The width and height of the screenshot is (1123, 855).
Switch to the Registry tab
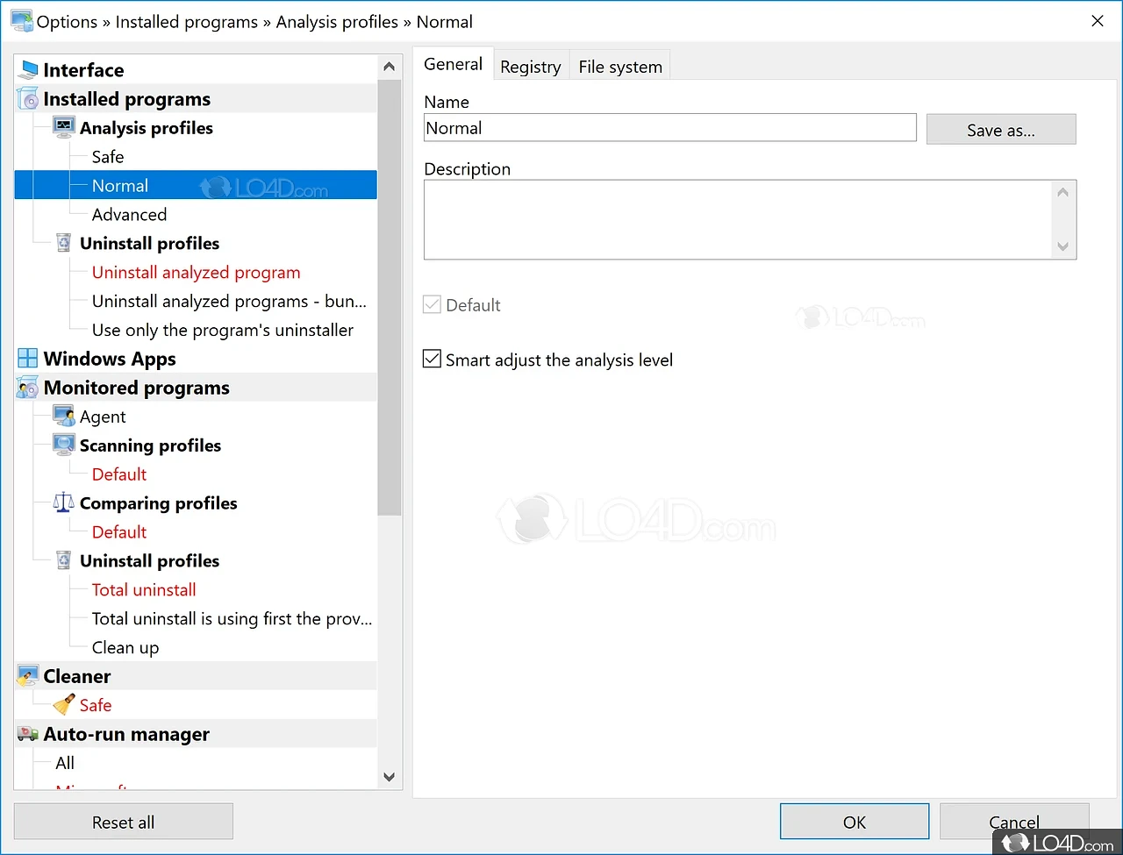530,67
